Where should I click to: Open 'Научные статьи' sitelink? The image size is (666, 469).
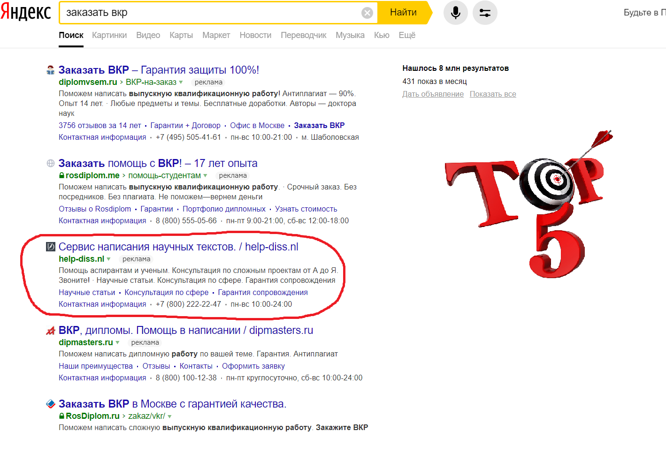point(87,293)
